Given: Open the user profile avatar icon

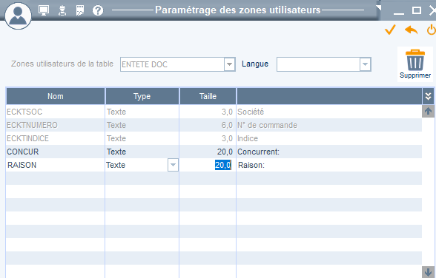Looking at the screenshot, I should coord(18,16).
